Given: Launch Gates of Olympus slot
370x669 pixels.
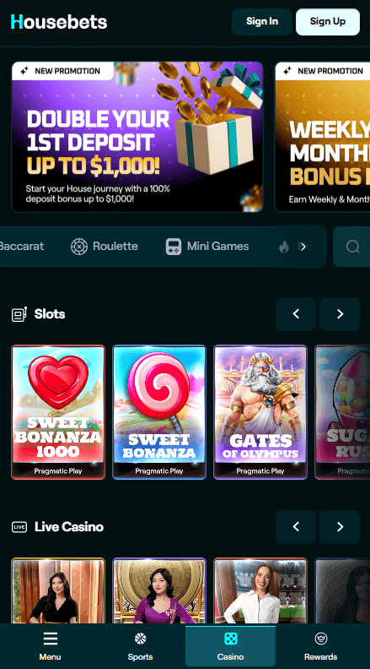Looking at the screenshot, I should pos(260,412).
